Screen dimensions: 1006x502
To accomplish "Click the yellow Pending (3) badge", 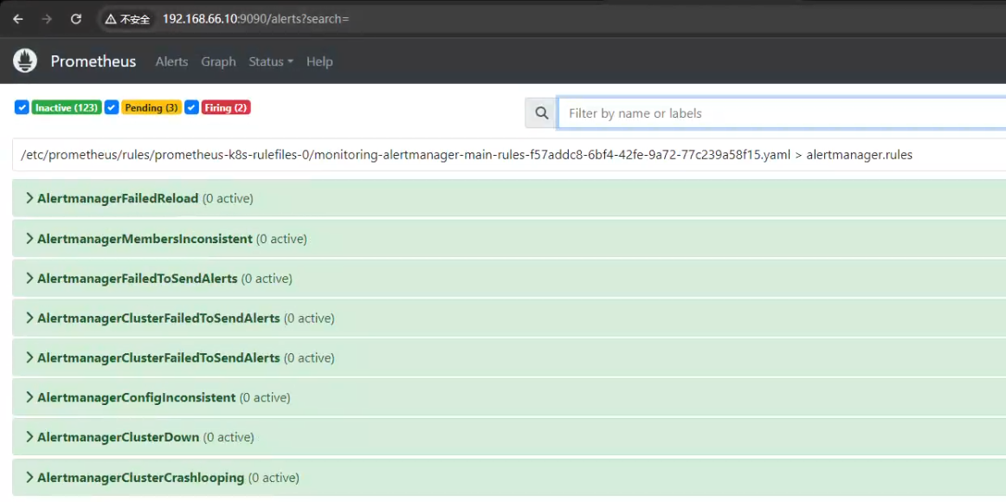I will click(152, 107).
